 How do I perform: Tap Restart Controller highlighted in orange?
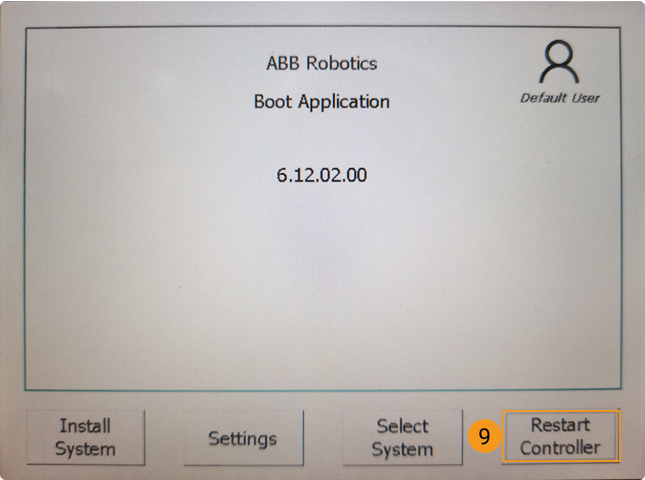coord(561,436)
